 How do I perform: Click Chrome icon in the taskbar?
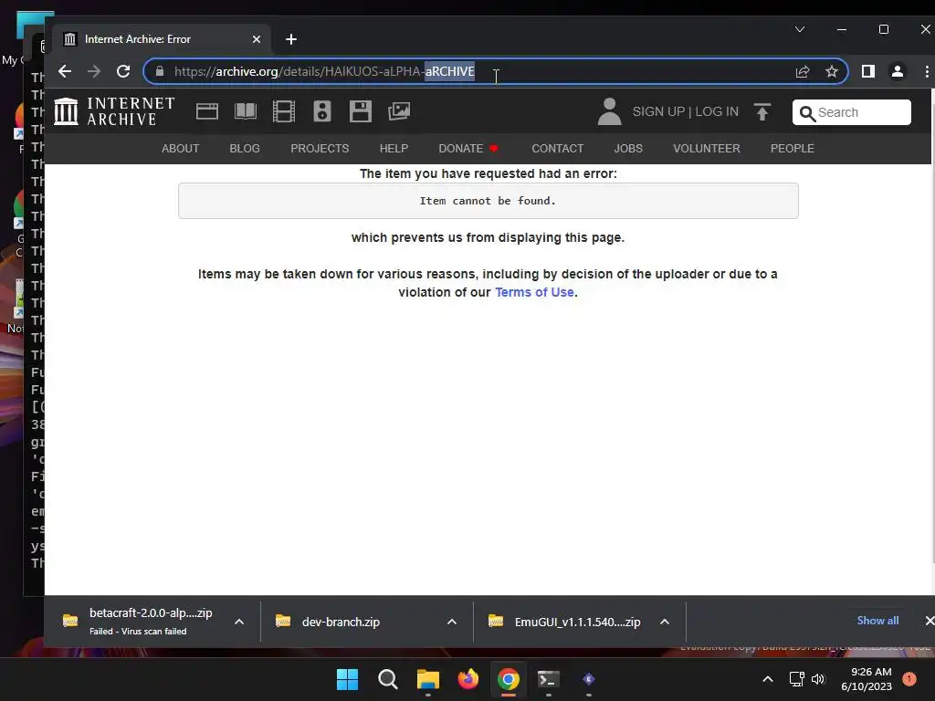(508, 679)
